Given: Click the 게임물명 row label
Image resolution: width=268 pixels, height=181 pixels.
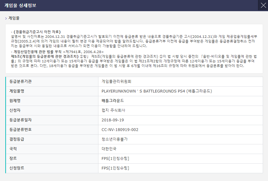Looking at the screenshot, I should 17,91.
